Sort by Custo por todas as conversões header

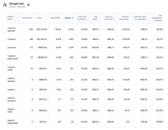pos(140,18)
